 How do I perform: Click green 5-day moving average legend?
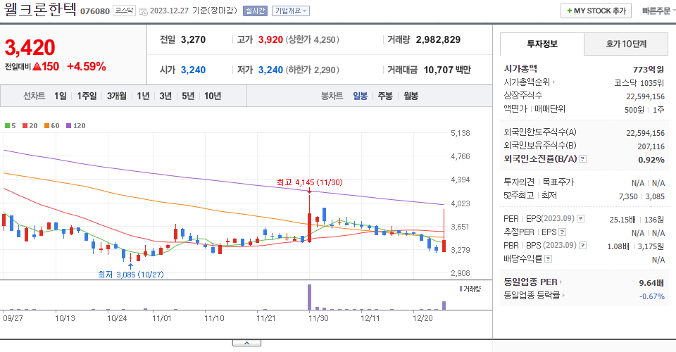point(10,126)
